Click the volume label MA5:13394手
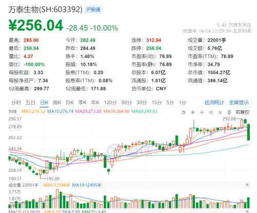This screenshot has width=257, height=213. tap(57, 185)
